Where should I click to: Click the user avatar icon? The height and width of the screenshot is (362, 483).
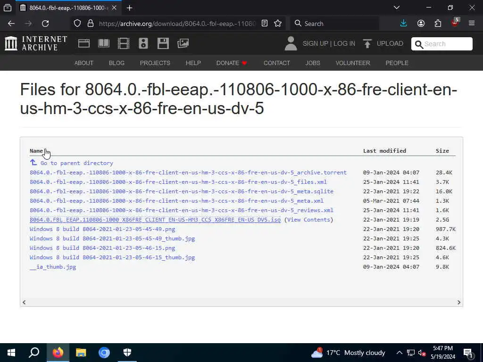coord(291,43)
